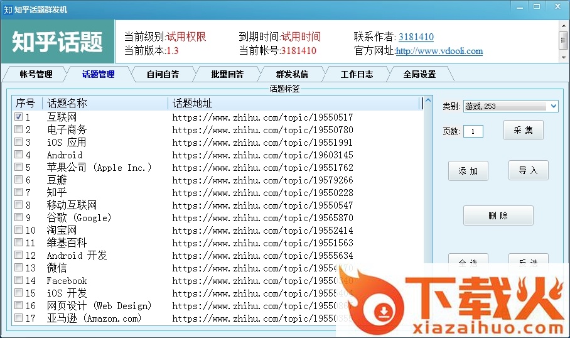Click the 添加 add button

point(468,171)
